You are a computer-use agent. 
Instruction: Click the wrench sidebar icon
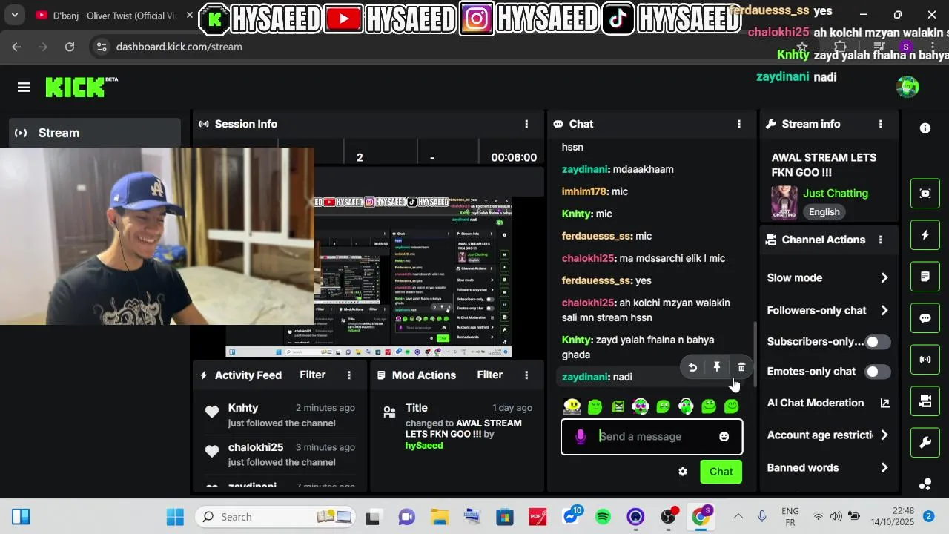925,443
